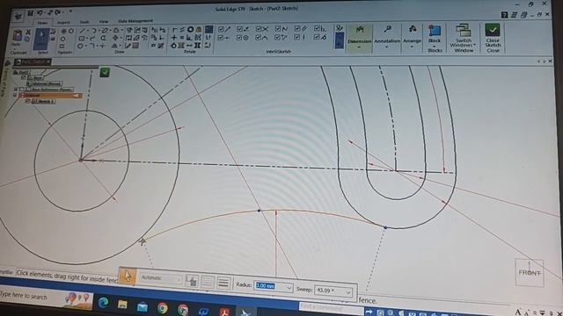This screenshot has height=316, width=563.
Task: Click the Help question mark icon
Action: pyautogui.click(x=504, y=15)
